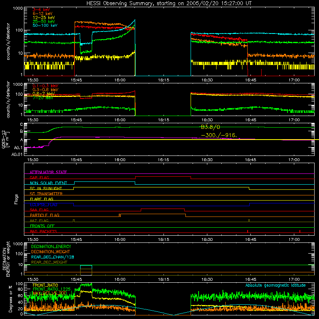Click the 0.1-0.3 MeV legend label
Screen dimensions: 319x319
pos(45,86)
